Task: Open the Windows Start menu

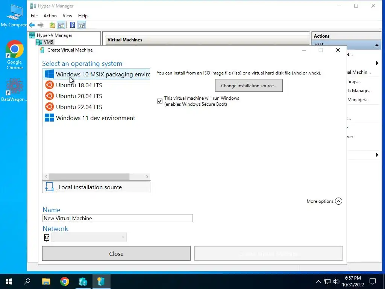Action: pyautogui.click(x=9, y=281)
